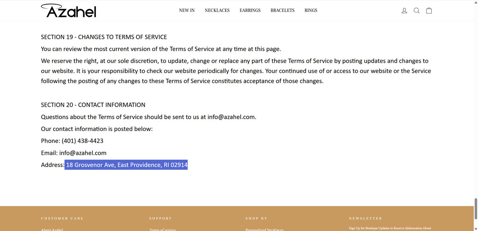Click the Section 20 Contact Information heading
The height and width of the screenshot is (231, 478).
[x=93, y=105]
